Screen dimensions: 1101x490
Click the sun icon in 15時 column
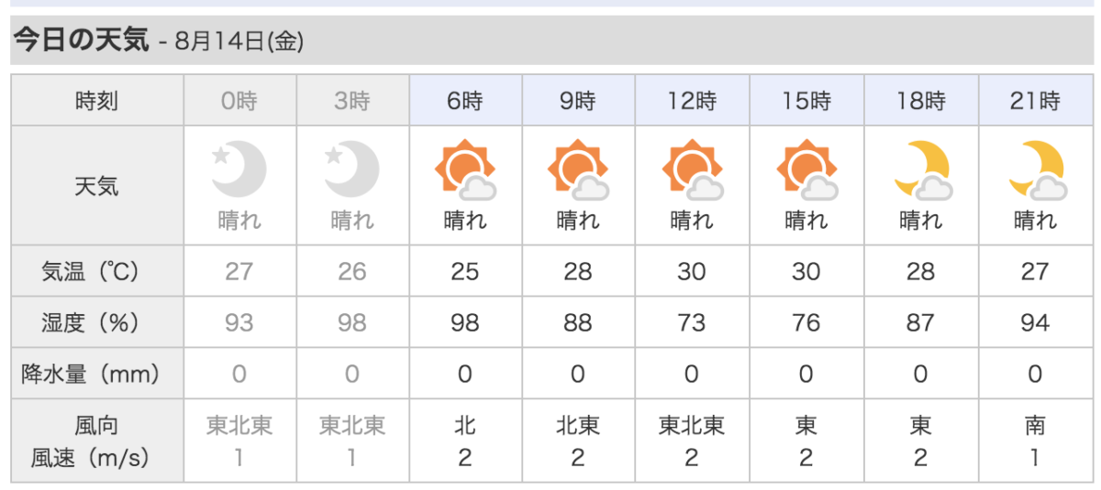[806, 170]
